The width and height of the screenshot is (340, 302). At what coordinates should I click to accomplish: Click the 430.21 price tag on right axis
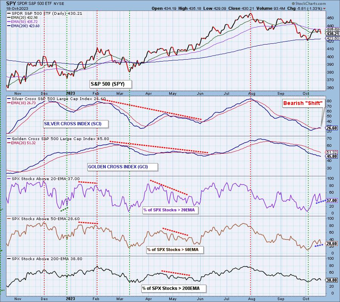(332, 34)
